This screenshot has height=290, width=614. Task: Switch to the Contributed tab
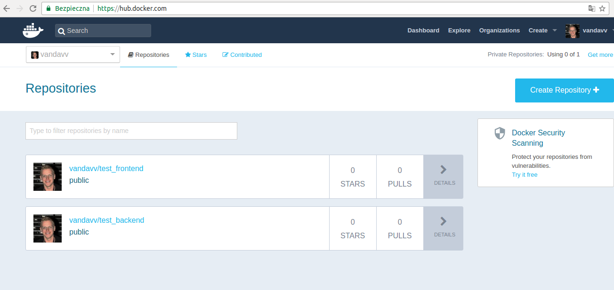point(242,55)
